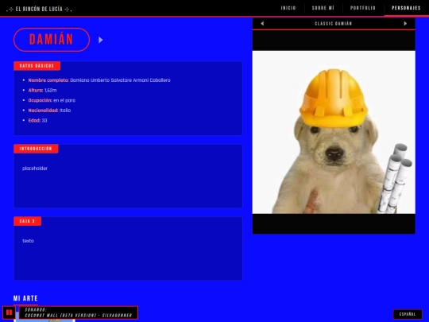The height and width of the screenshot is (322, 429).
Task: Go to previous image in Classic Damián gallery
Action: coord(262,24)
